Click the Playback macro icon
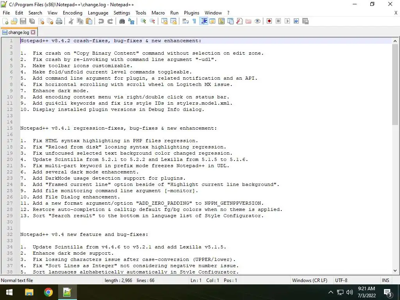 [x=287, y=21]
